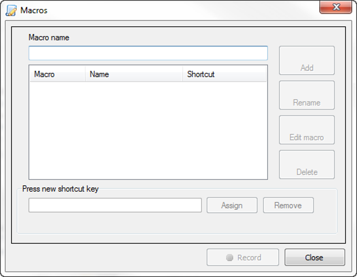Click the Assign shortcut button

point(232,205)
